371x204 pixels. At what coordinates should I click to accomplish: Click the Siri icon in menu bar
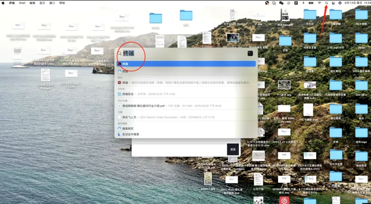[340, 3]
